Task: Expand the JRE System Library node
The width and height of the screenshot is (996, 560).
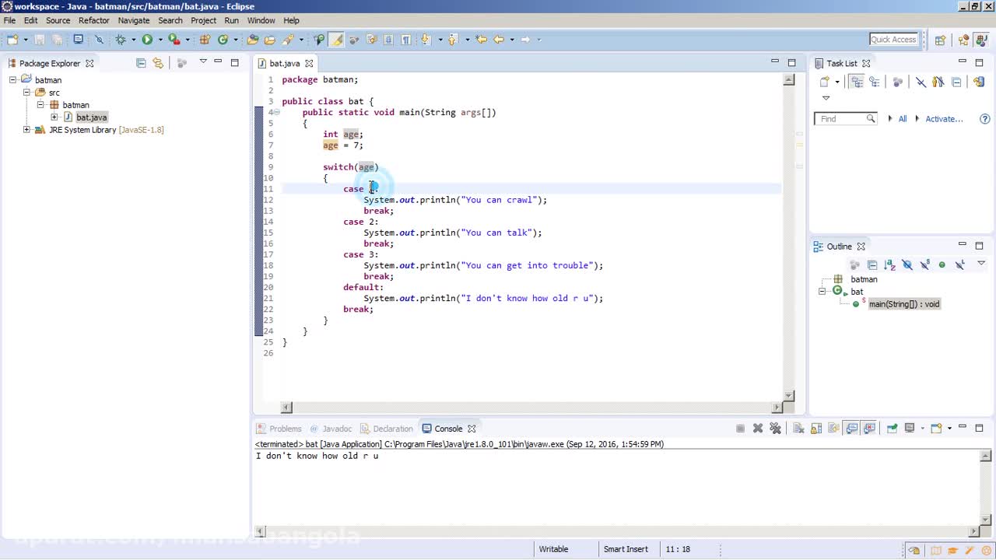Action: pos(26,130)
